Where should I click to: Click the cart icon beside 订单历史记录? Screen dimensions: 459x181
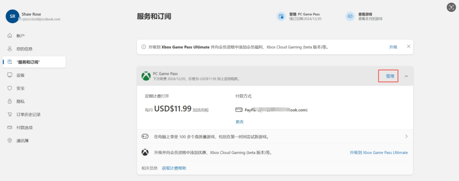(10, 114)
